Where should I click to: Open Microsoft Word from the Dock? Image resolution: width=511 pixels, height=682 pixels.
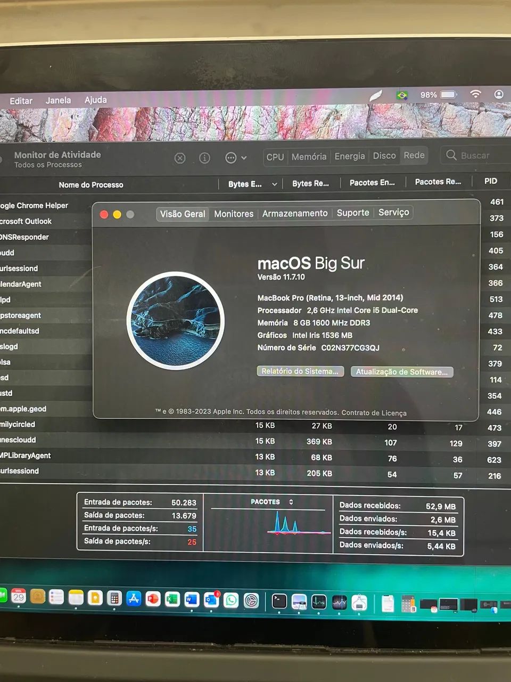coord(191,600)
